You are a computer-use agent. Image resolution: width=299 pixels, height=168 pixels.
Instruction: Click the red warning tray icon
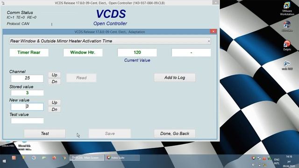(264, 158)
